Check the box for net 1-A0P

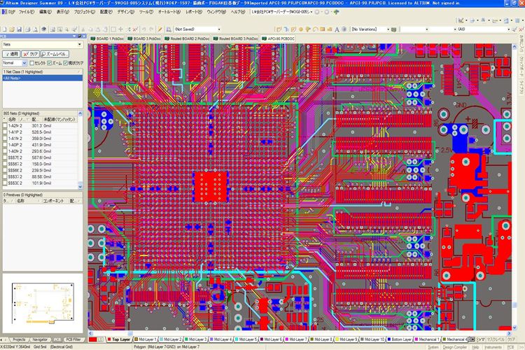(5, 145)
